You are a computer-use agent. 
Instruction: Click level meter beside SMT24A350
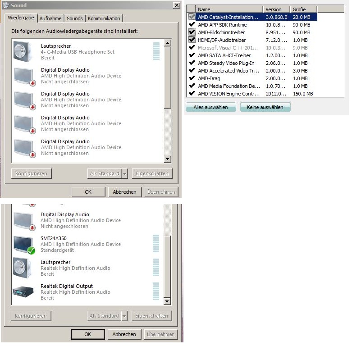156,243
